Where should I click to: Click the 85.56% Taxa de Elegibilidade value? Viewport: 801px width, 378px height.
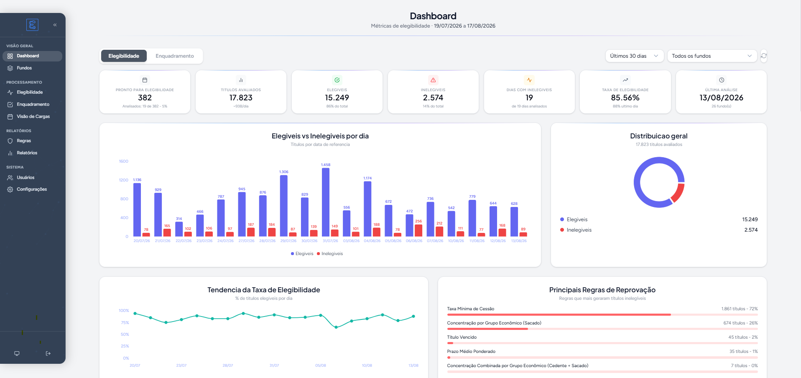click(625, 98)
